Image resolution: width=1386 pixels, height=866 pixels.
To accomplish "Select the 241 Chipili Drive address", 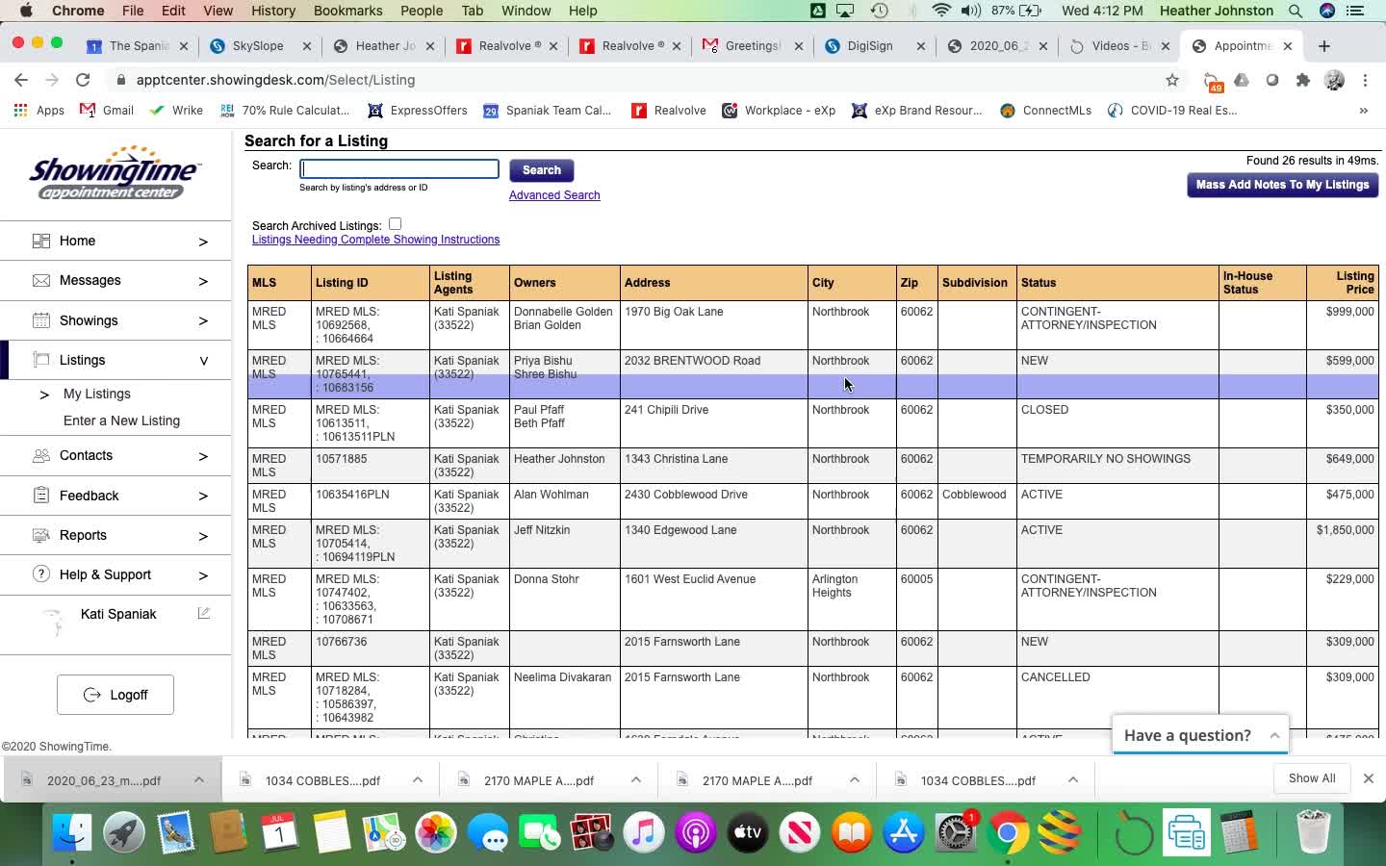I will click(666, 410).
